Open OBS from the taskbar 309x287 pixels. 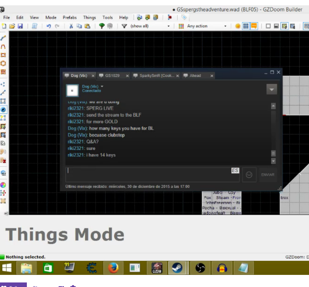(x=200, y=268)
